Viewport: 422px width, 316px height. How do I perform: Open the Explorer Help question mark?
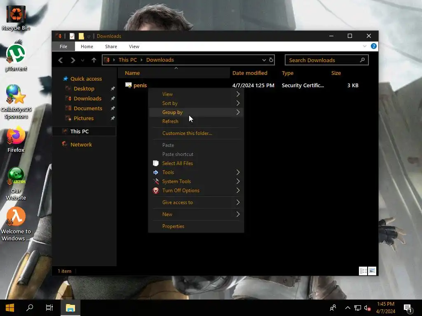373,46
